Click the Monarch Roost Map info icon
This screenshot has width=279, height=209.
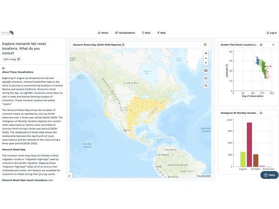coord(123,45)
